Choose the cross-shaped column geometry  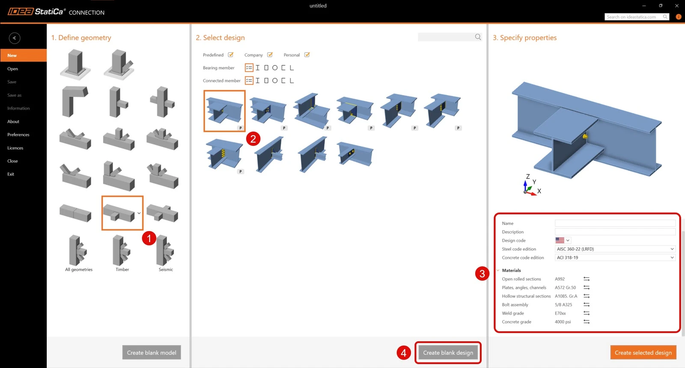(x=162, y=101)
